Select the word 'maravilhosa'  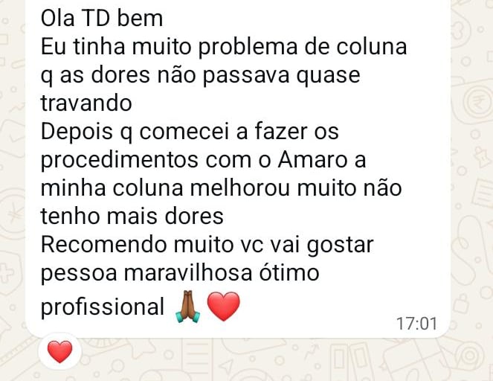[x=187, y=273]
